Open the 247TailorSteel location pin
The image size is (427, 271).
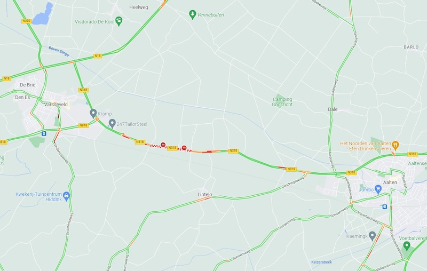click(x=112, y=124)
